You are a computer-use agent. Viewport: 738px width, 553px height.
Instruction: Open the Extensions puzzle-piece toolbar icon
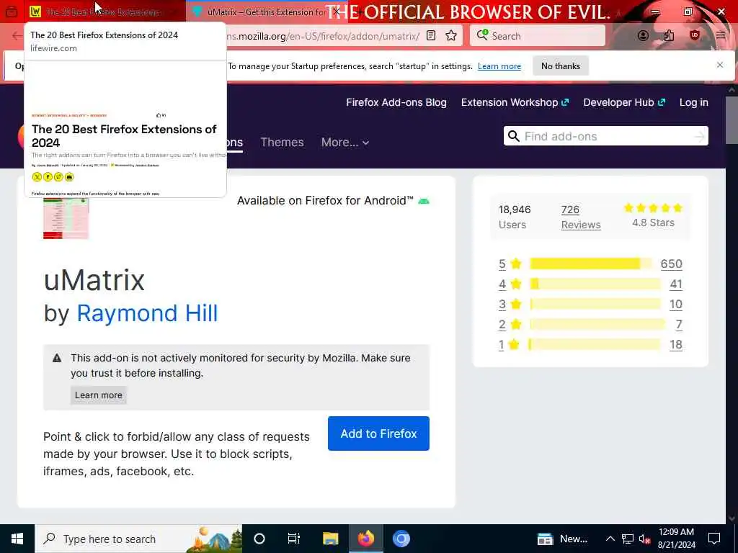click(669, 36)
